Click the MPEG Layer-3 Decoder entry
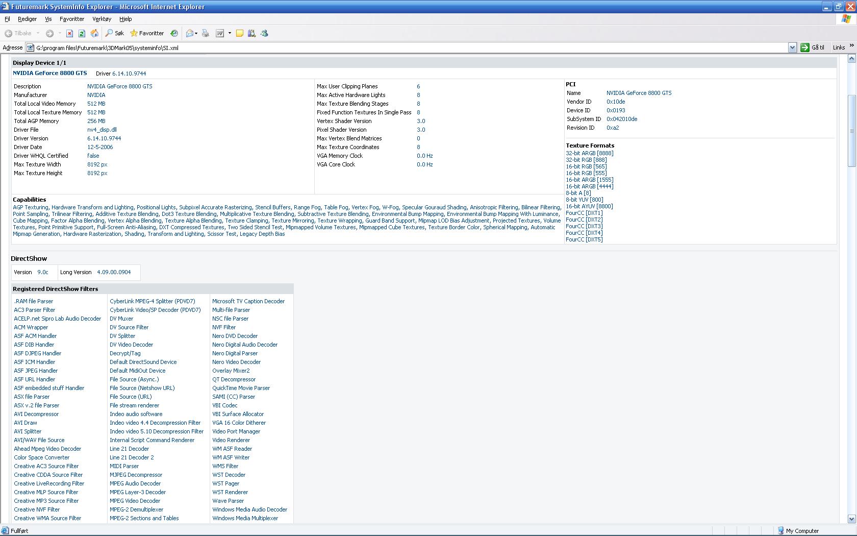857x536 pixels. 138,492
